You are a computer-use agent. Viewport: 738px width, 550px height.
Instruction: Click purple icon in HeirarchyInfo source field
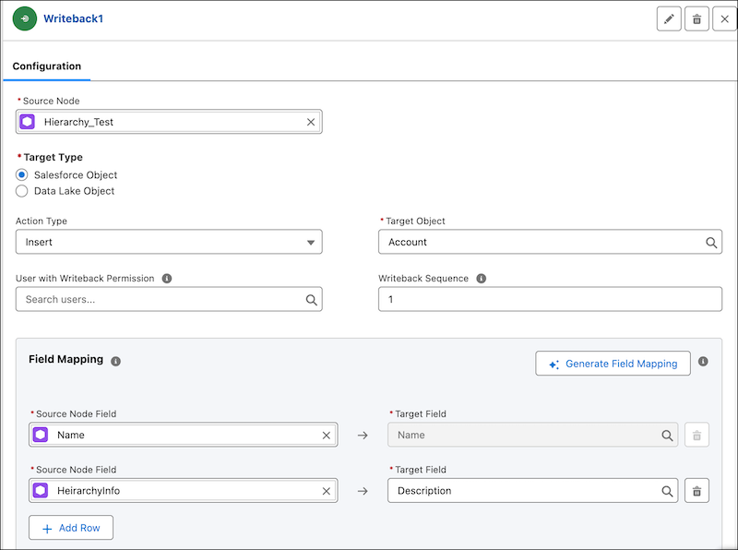[41, 491]
